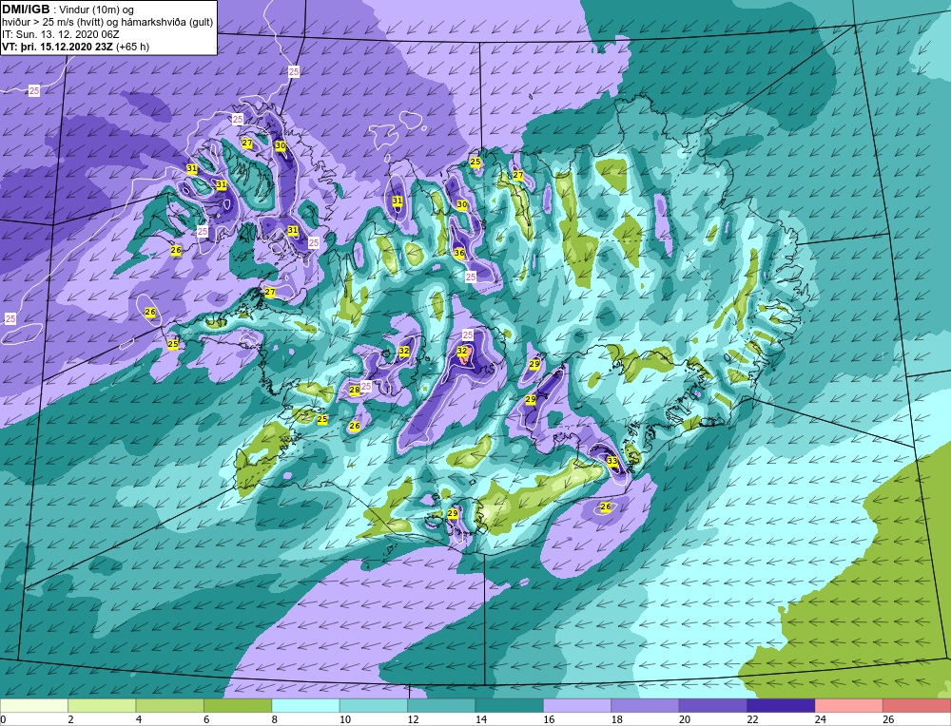Click the yellow '33' maximum gust label

pos(611,461)
